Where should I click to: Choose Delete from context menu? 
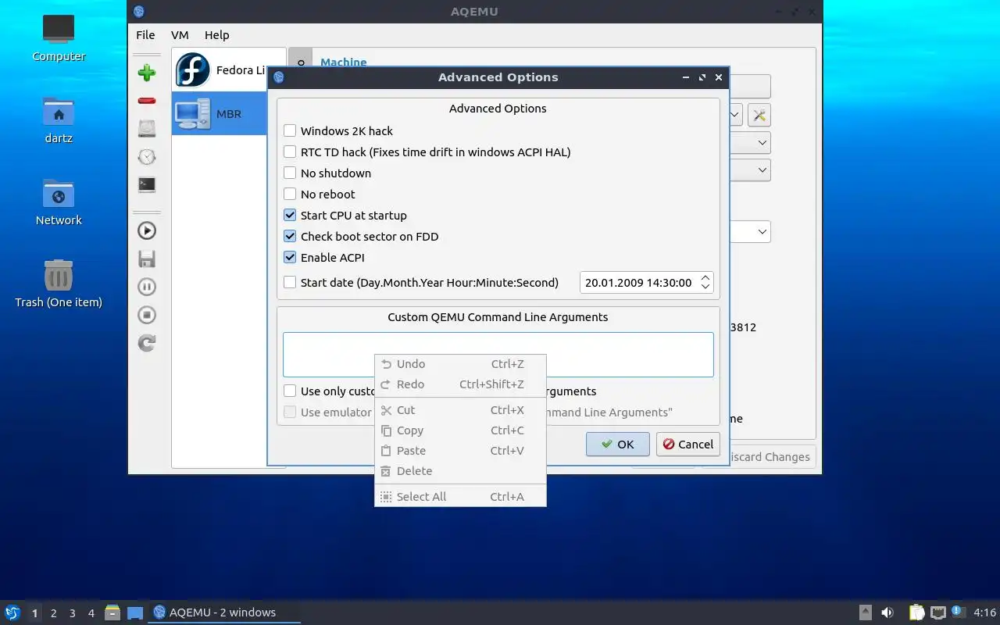pos(460,471)
